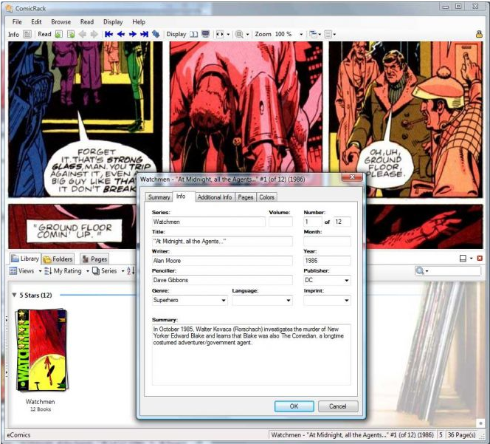Click the Writer field with Alan Moore
This screenshot has width=490, height=444.
222,261
